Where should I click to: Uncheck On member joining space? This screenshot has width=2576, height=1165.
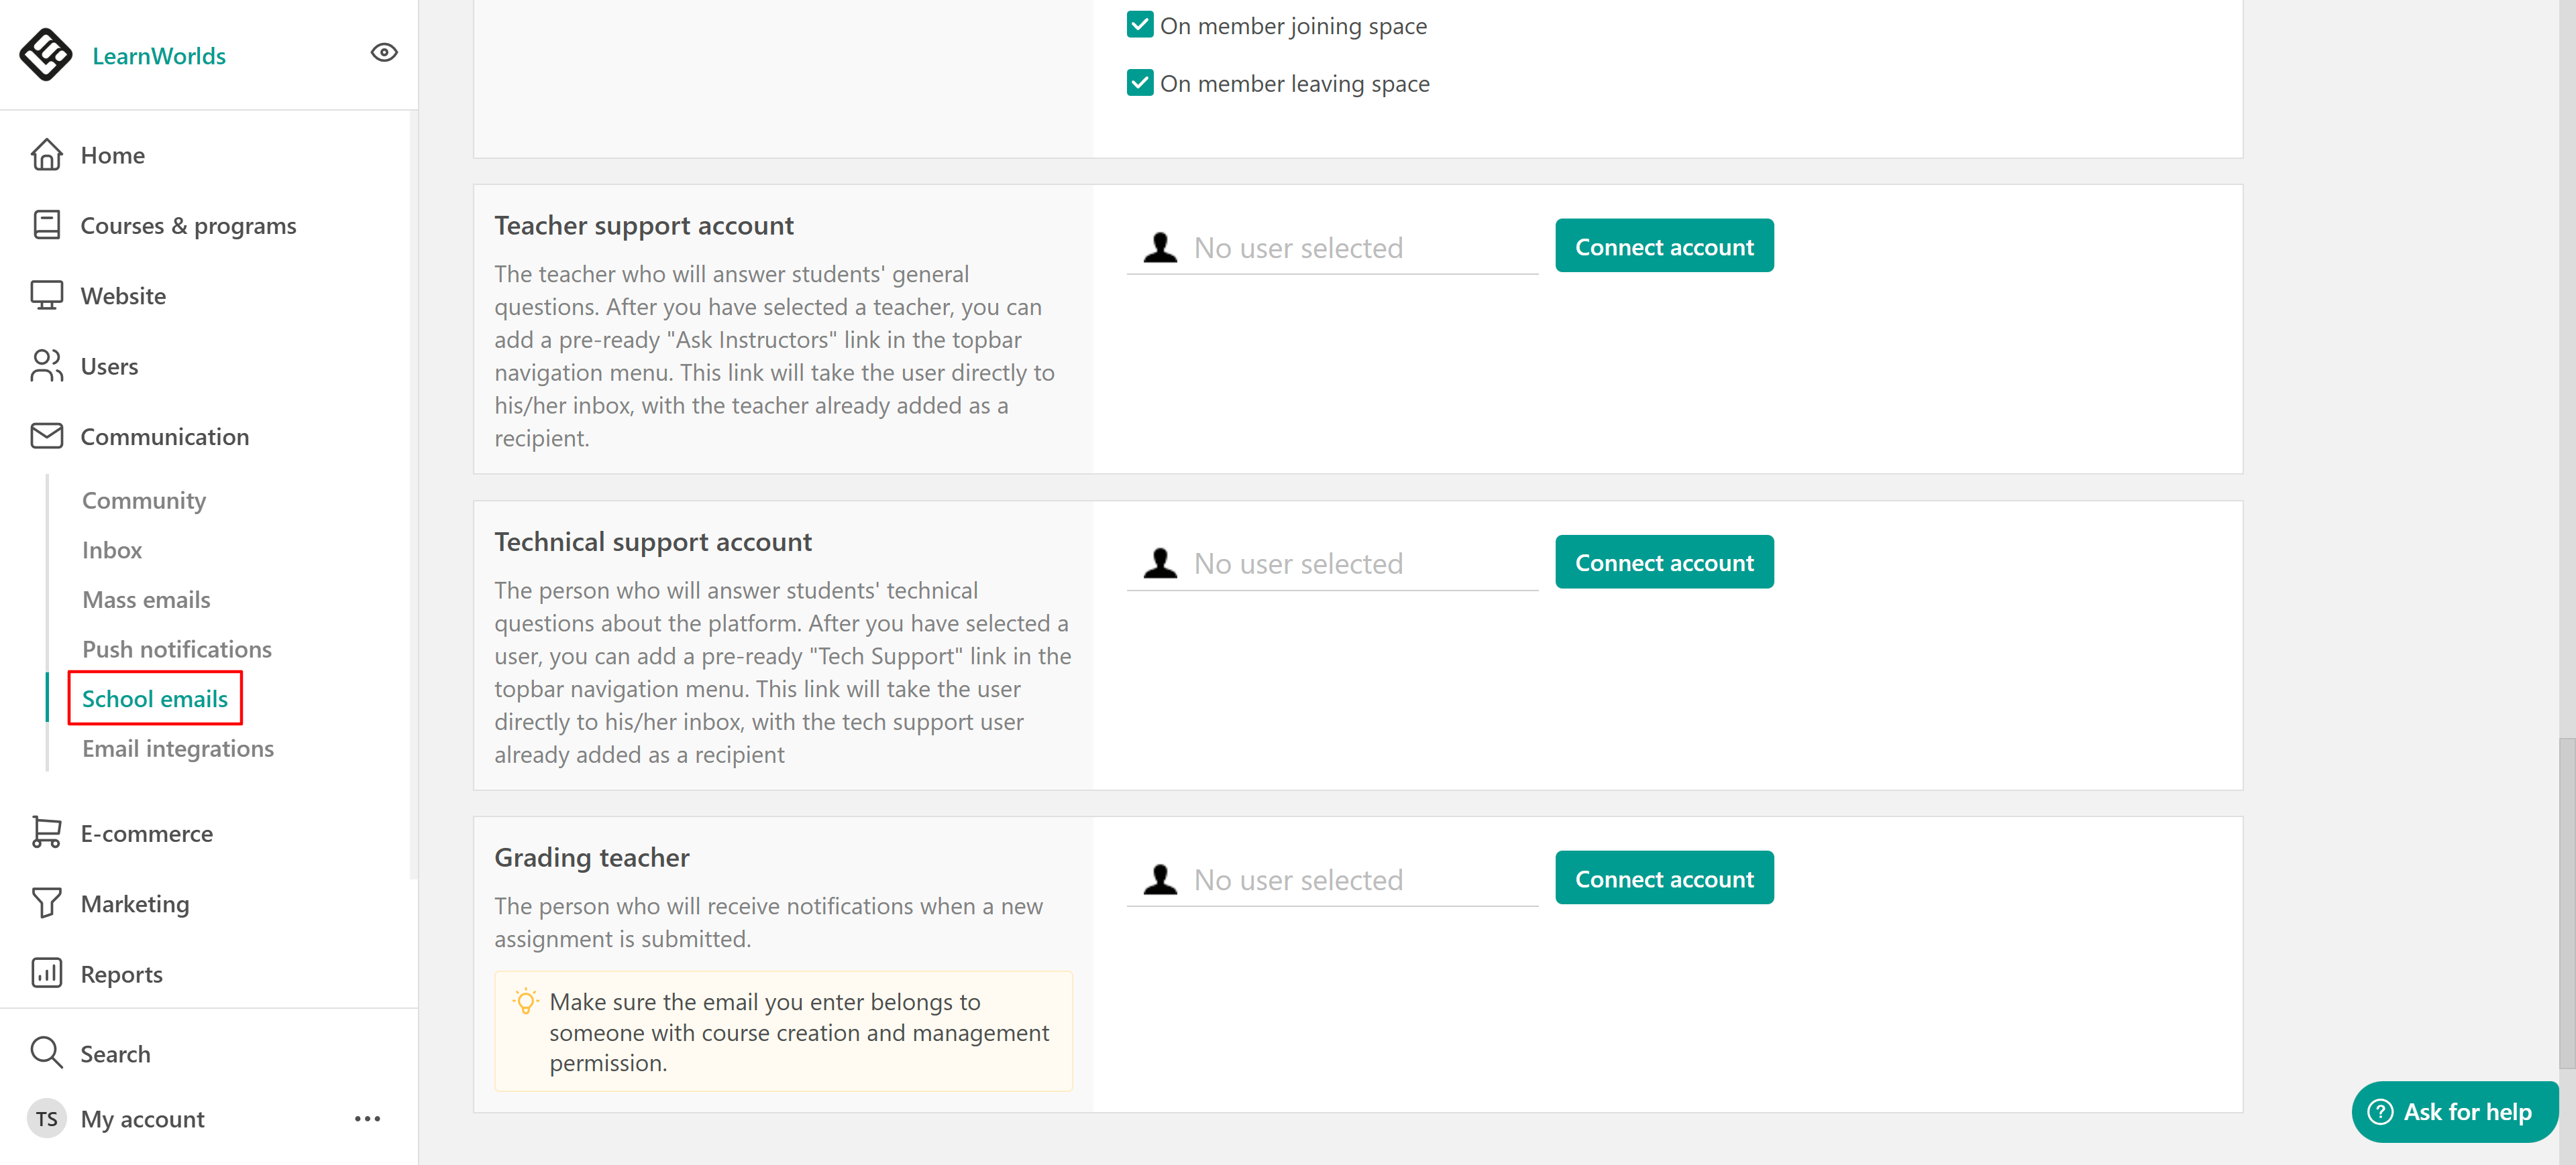coord(1139,25)
